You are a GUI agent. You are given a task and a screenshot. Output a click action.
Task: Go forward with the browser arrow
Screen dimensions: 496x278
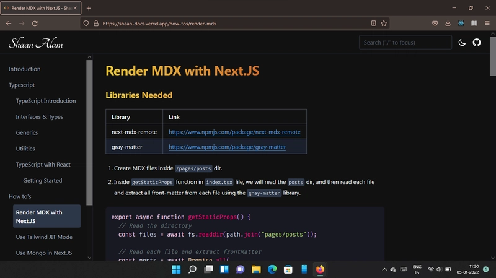[22, 24]
